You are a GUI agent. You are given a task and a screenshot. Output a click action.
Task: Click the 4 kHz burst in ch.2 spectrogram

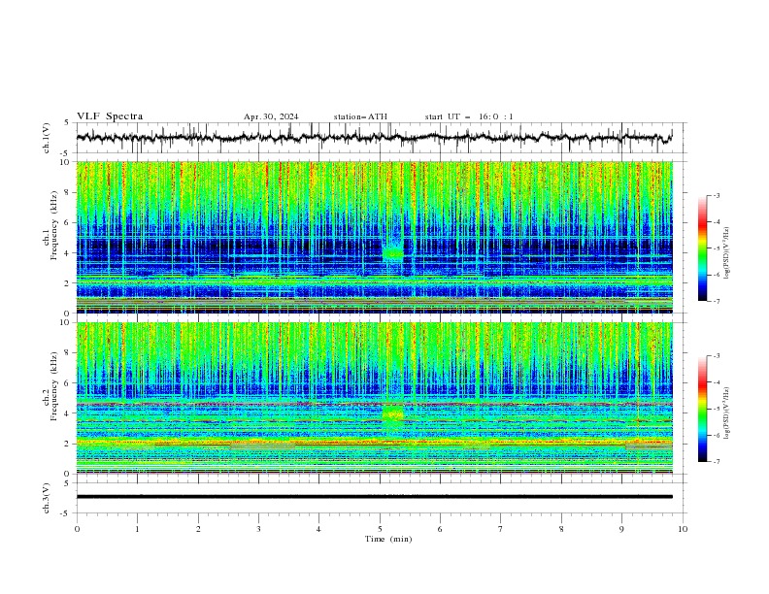coord(393,414)
